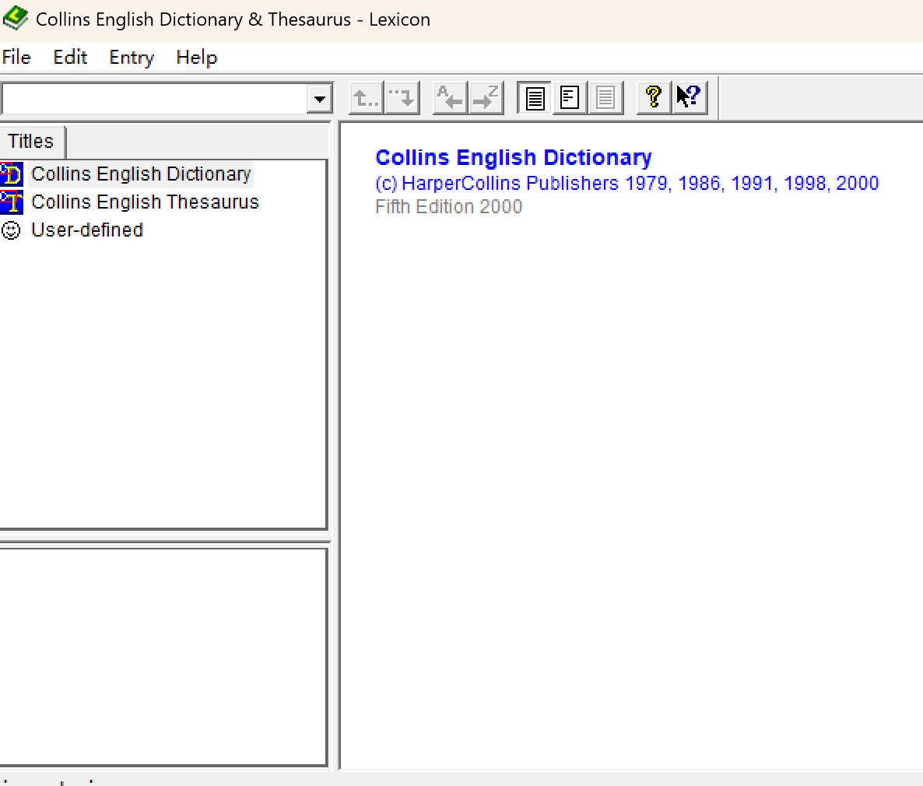The width and height of the screenshot is (923, 786).
Task: Switch to the outline view icon
Action: pos(570,98)
